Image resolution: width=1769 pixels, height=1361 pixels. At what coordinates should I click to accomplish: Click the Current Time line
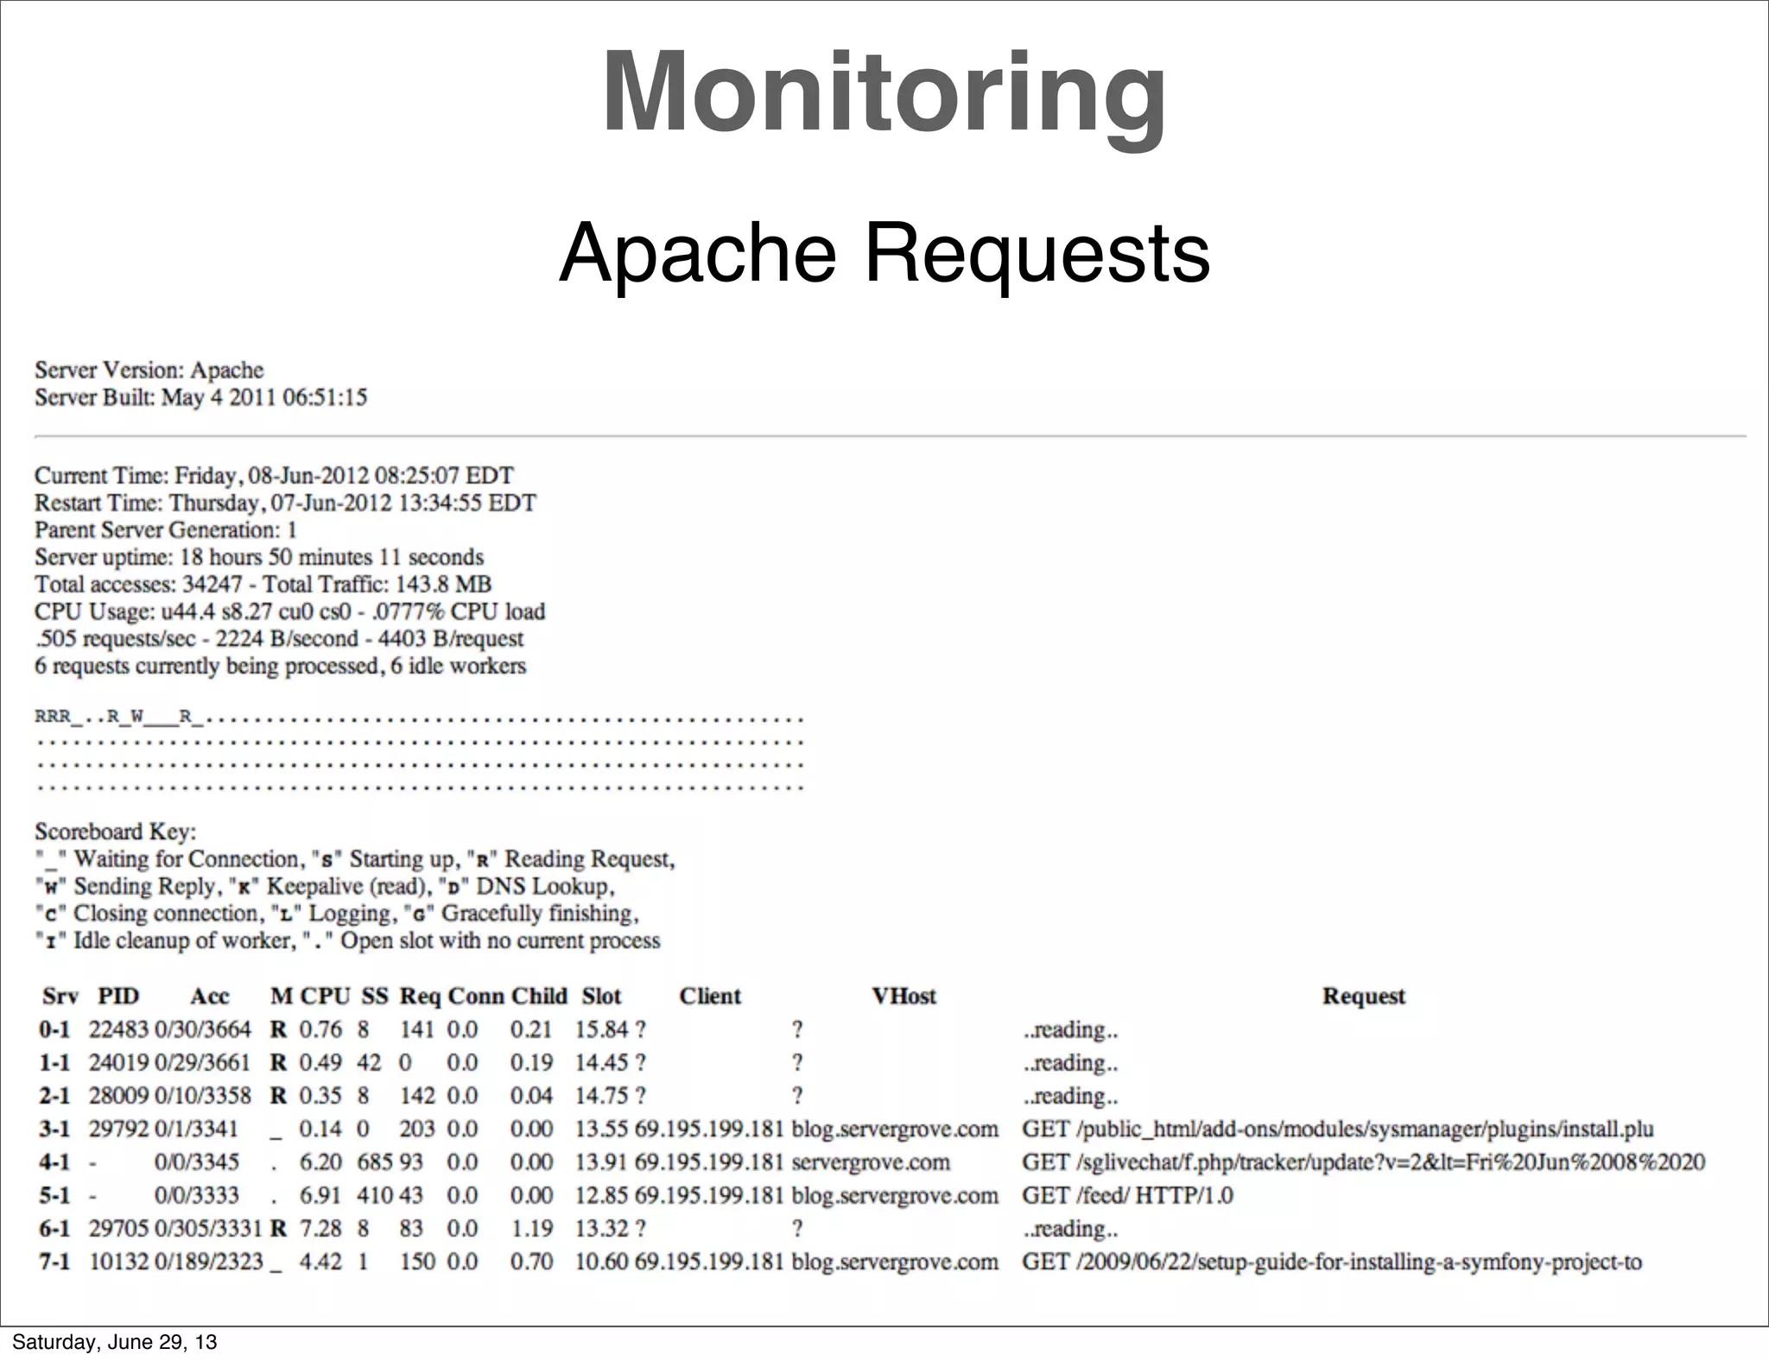pos(274,476)
